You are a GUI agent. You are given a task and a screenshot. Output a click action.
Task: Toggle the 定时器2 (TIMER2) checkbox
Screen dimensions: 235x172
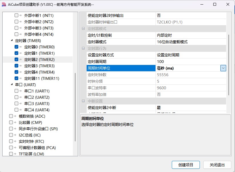coord(17,60)
